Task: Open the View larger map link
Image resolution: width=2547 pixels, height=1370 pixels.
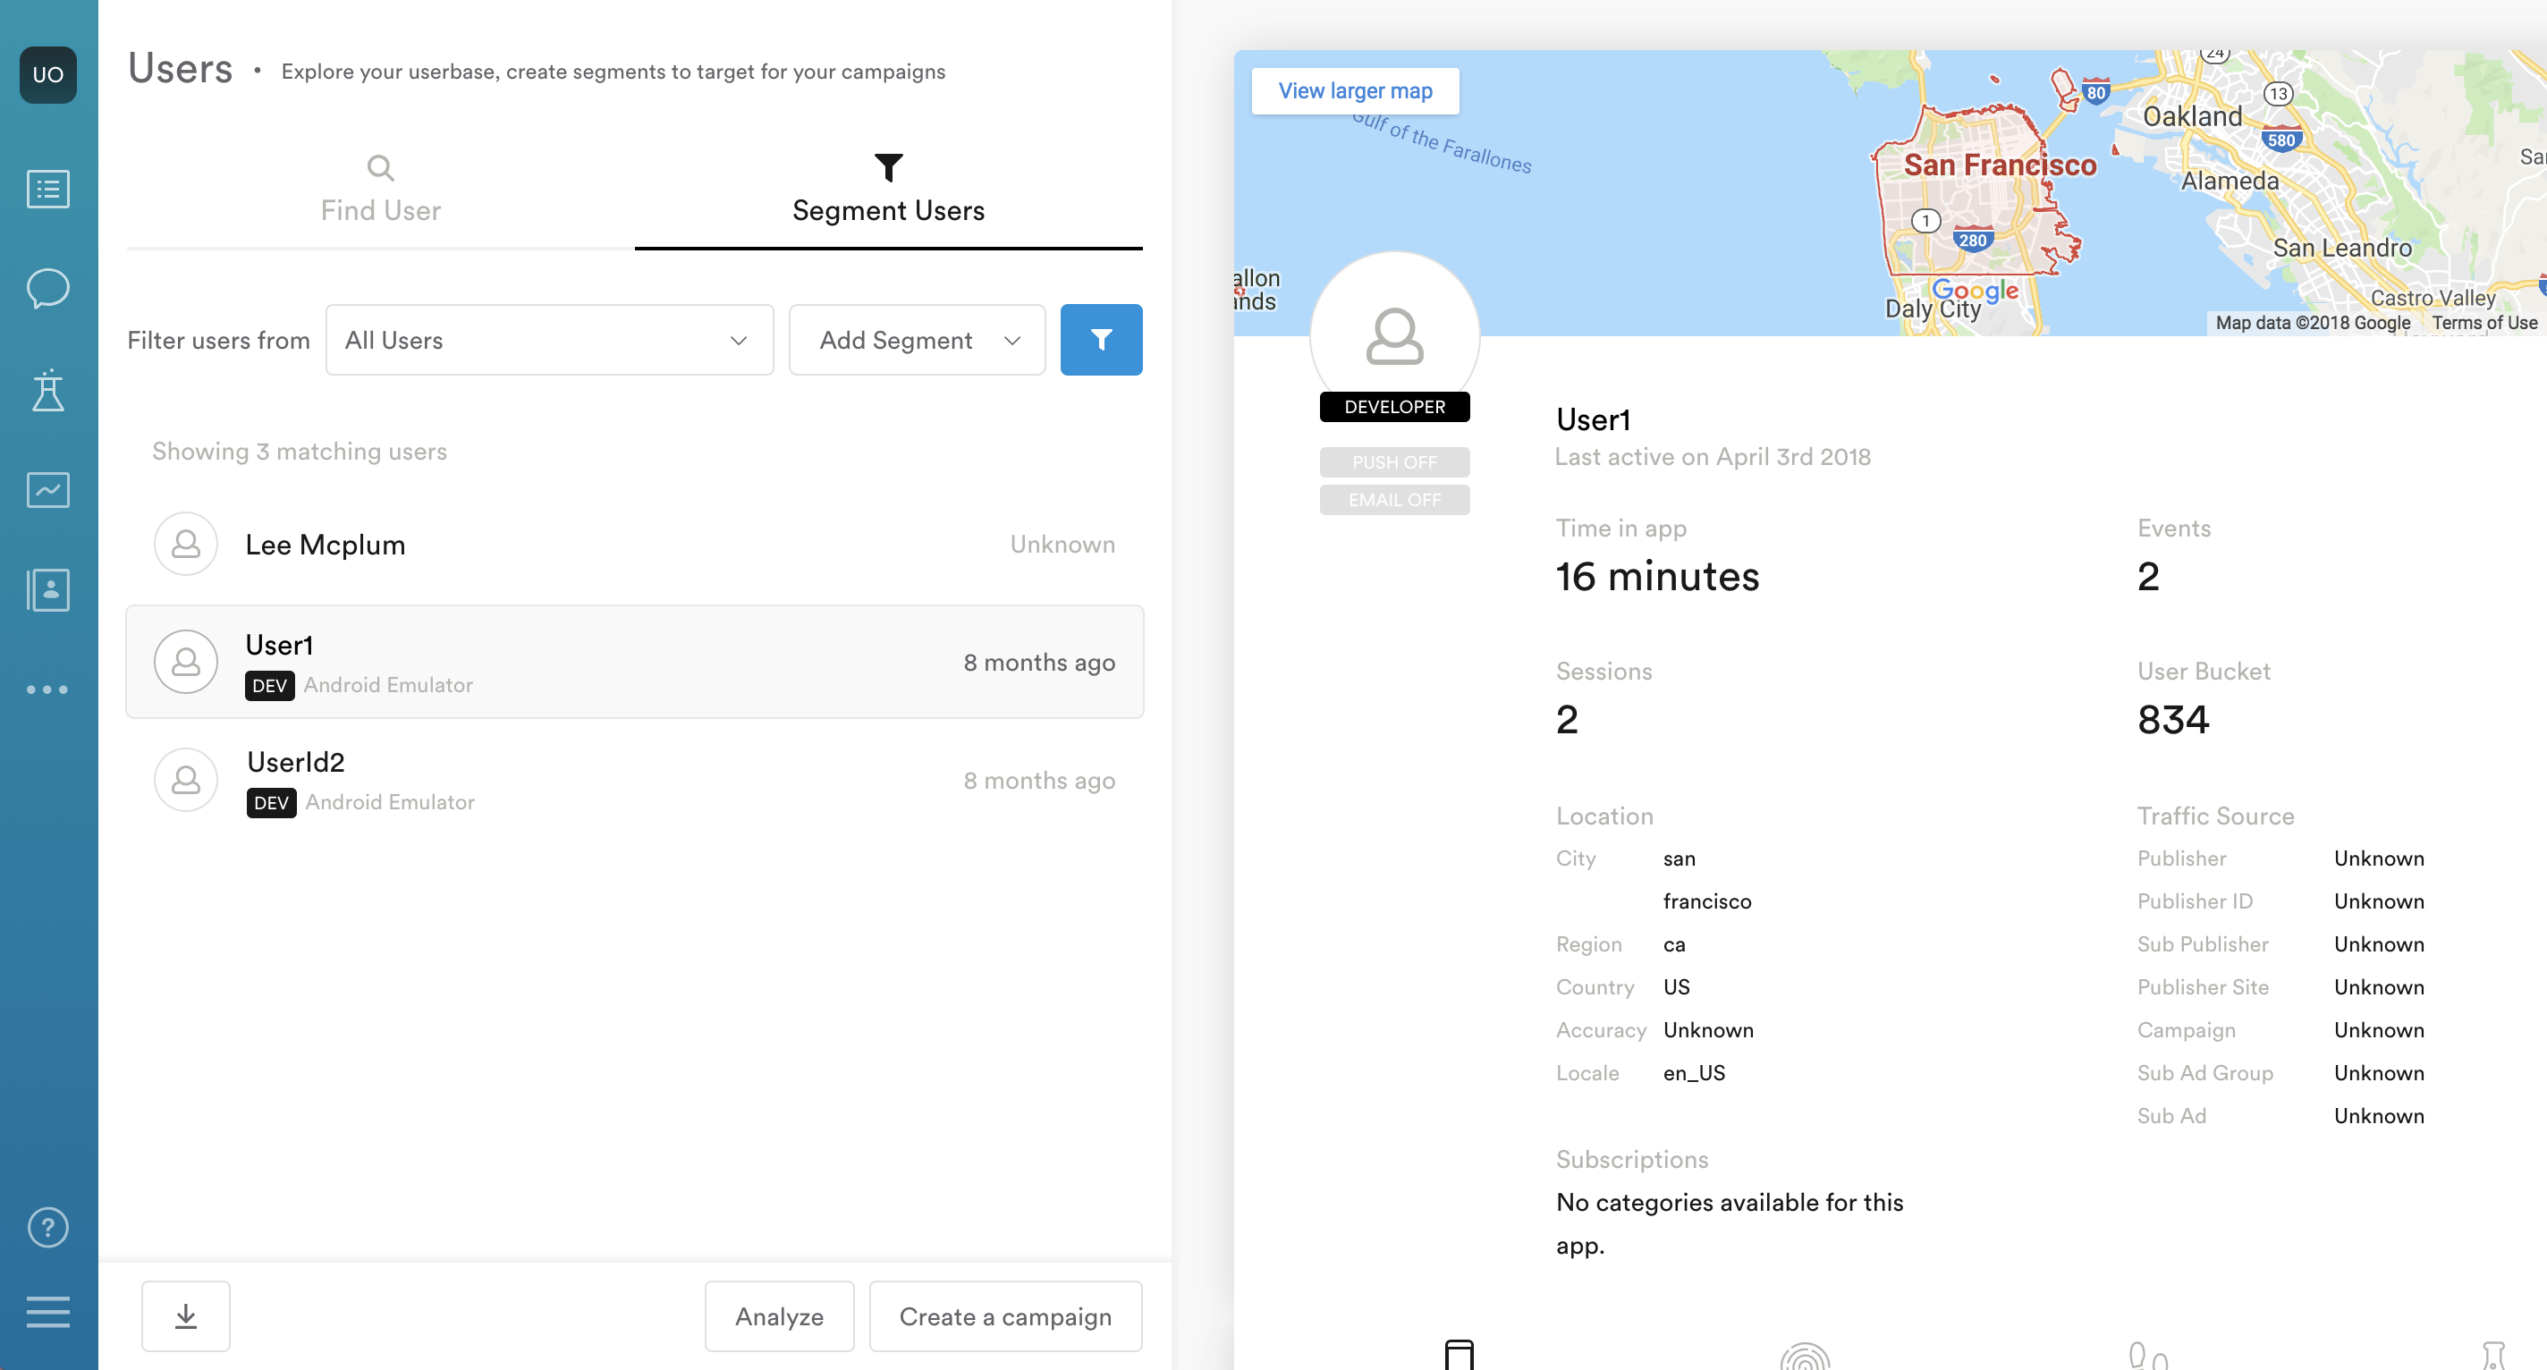Action: [1355, 91]
